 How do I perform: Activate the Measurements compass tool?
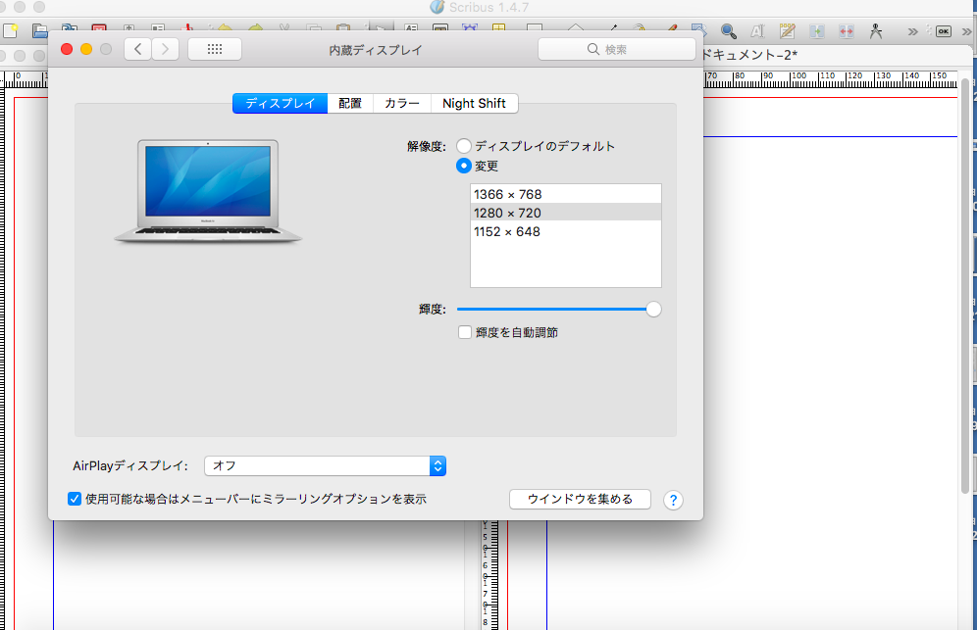876,31
